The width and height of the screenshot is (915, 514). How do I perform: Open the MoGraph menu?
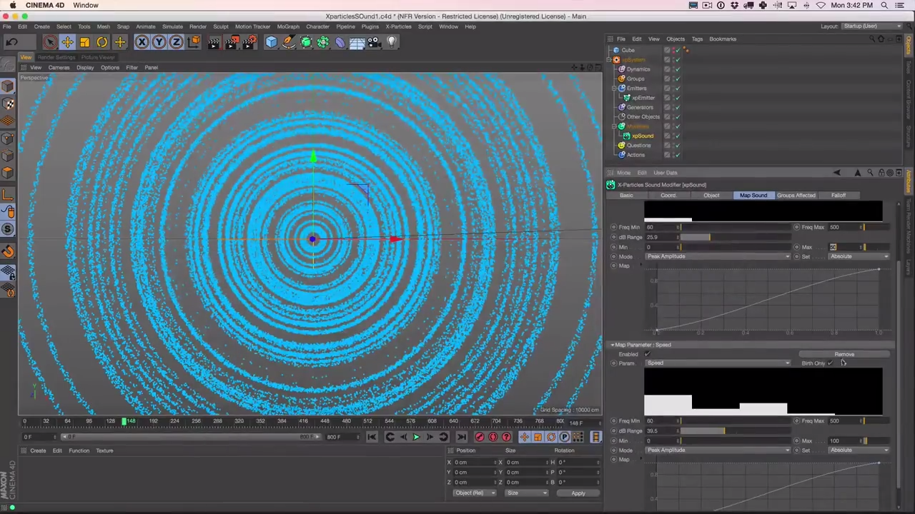click(x=288, y=26)
